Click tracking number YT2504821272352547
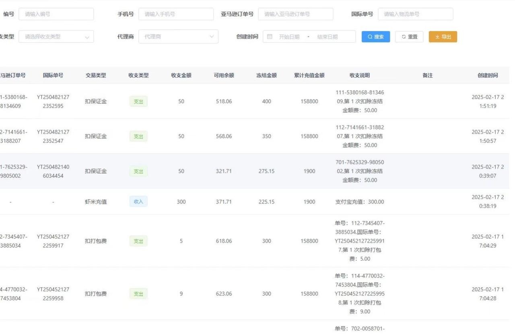 53,136
